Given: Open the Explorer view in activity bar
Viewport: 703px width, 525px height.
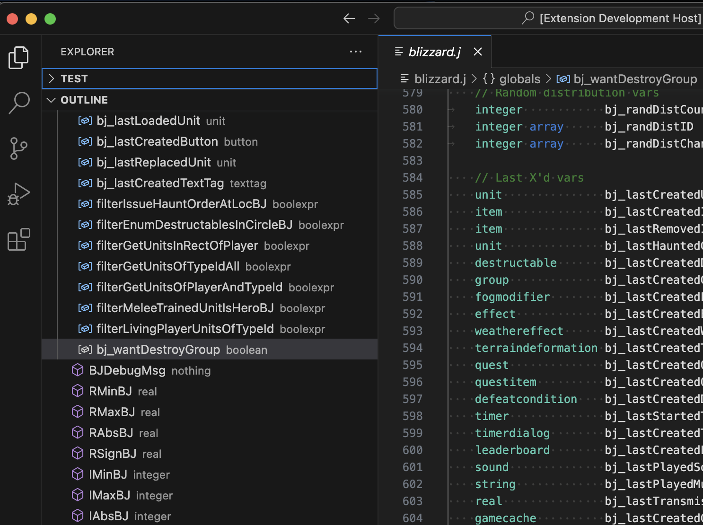Looking at the screenshot, I should [x=19, y=57].
